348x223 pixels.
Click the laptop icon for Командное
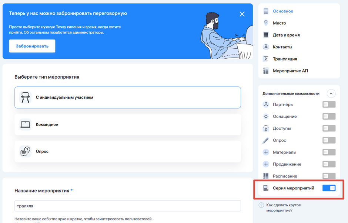(x=26, y=124)
